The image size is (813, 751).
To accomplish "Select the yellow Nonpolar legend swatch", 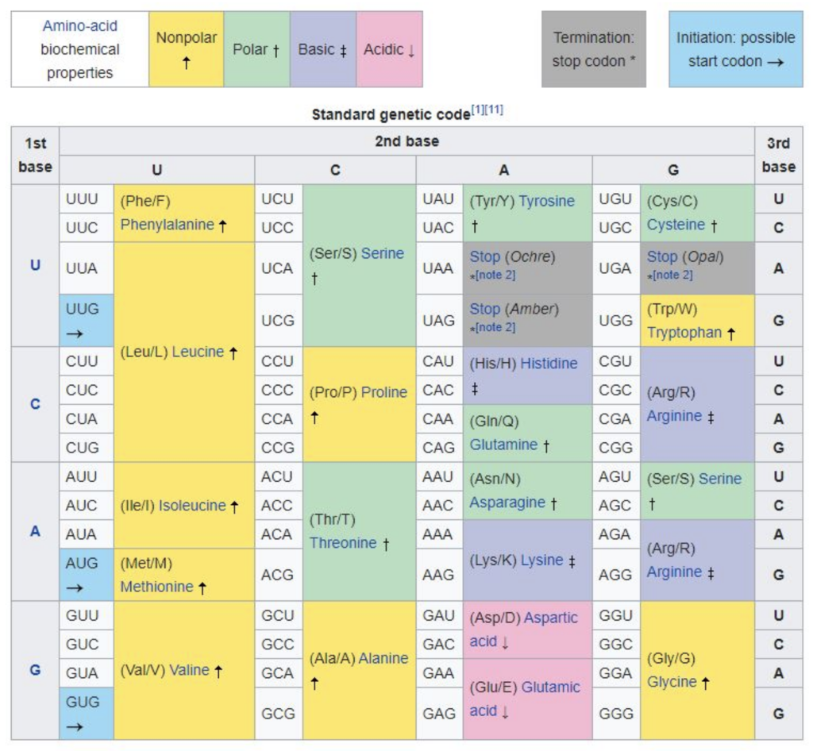I will [188, 48].
